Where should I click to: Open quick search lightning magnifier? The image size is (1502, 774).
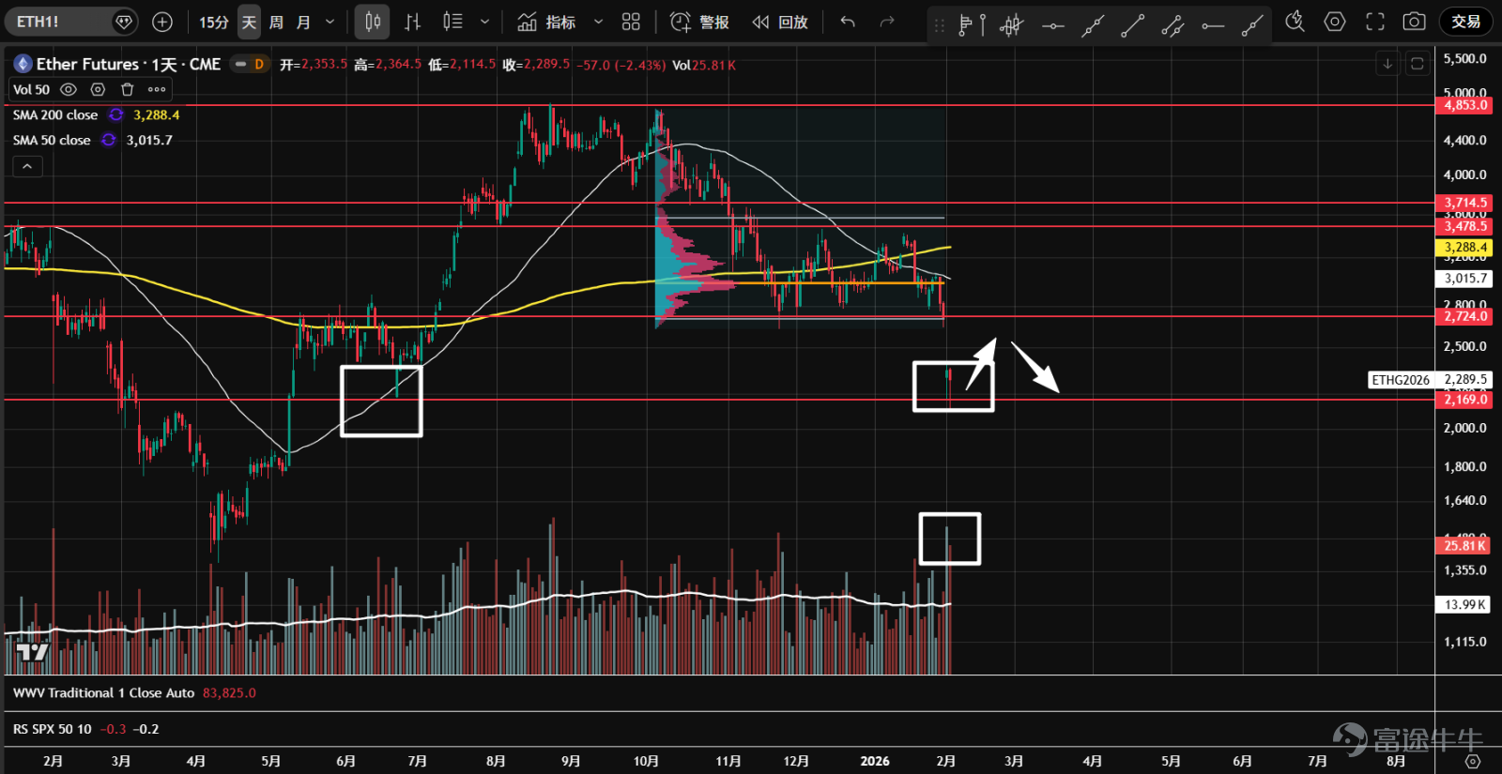tap(1295, 22)
